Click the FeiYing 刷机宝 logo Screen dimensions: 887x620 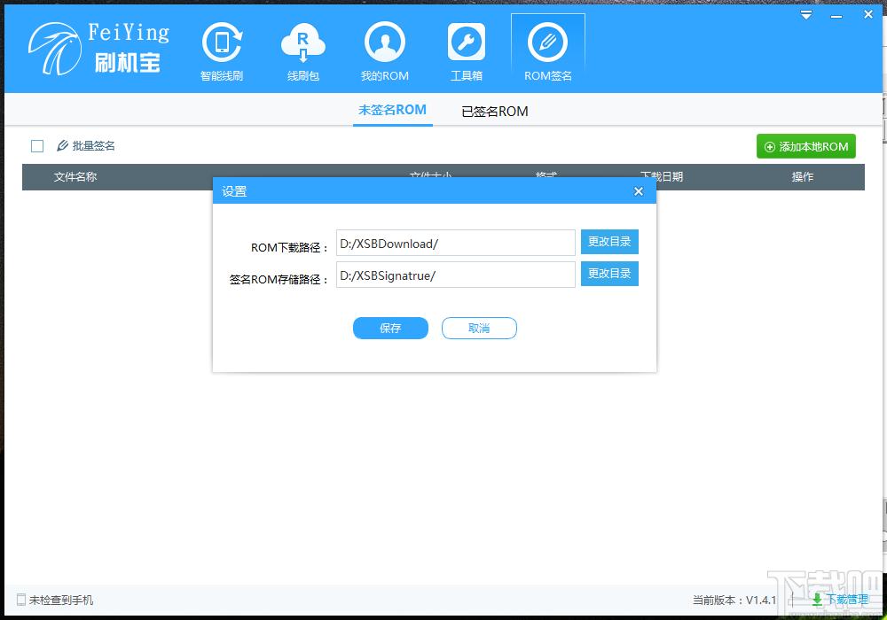click(99, 49)
